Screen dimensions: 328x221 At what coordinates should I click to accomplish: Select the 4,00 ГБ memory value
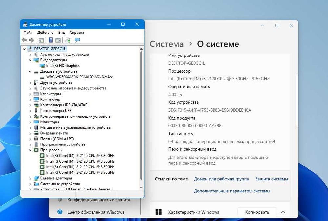175,95
